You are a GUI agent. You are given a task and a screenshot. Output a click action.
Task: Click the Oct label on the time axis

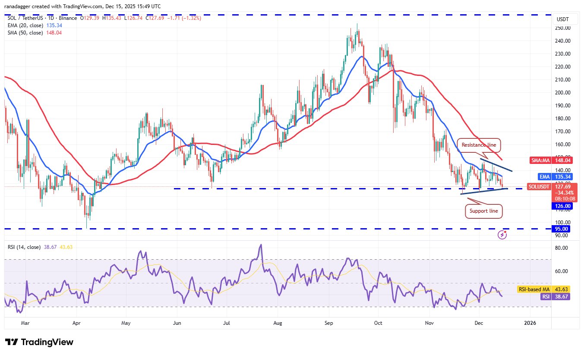[x=379, y=323]
